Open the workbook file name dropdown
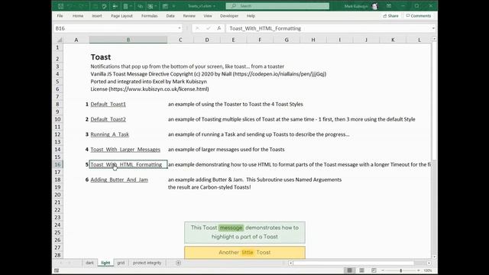 point(202,6)
